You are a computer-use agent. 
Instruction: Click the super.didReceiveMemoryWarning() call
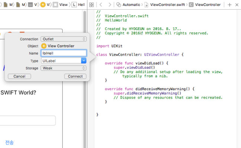[147, 93]
